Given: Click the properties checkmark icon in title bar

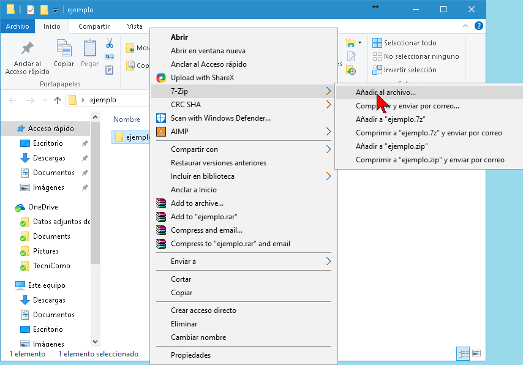Looking at the screenshot, I should pos(31,10).
